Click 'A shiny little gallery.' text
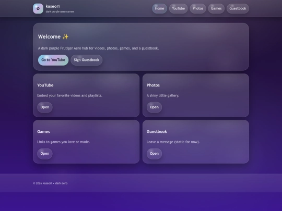This screenshot has height=211, width=282. (163, 96)
